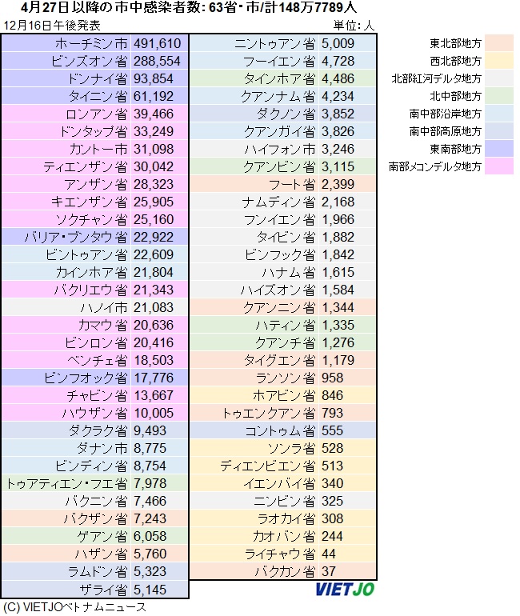This screenshot has width=520, height=616.
Task: Click the ドンタップ省 cell
Action: coord(93,132)
